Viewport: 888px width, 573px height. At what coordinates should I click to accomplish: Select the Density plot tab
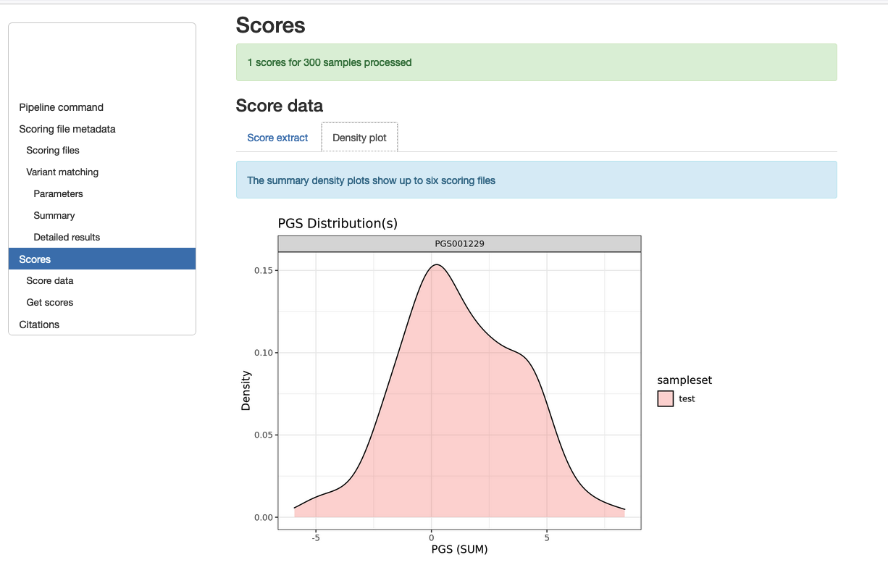359,138
